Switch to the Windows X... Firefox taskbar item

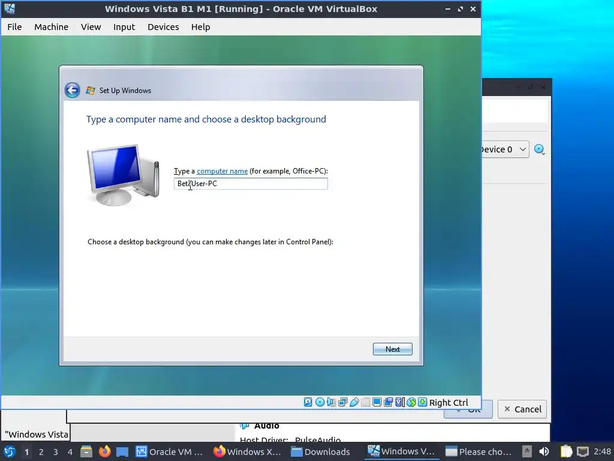(248, 451)
